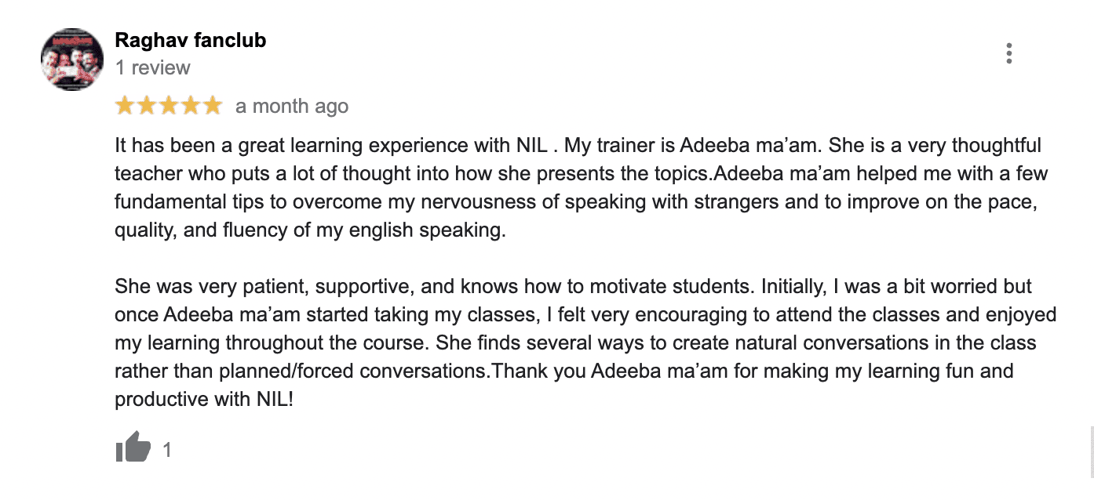The image size is (1094, 500).
Task: Open the three-dot more options menu
Action: point(1008,53)
